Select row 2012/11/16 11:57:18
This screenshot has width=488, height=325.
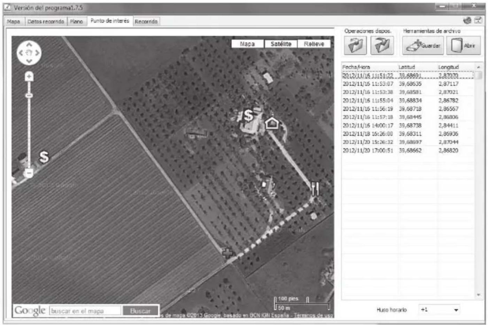point(408,117)
